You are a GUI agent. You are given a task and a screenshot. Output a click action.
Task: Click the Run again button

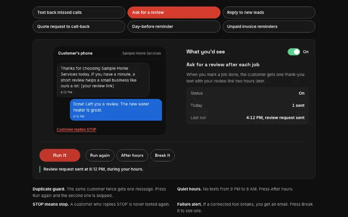pyautogui.click(x=100, y=155)
